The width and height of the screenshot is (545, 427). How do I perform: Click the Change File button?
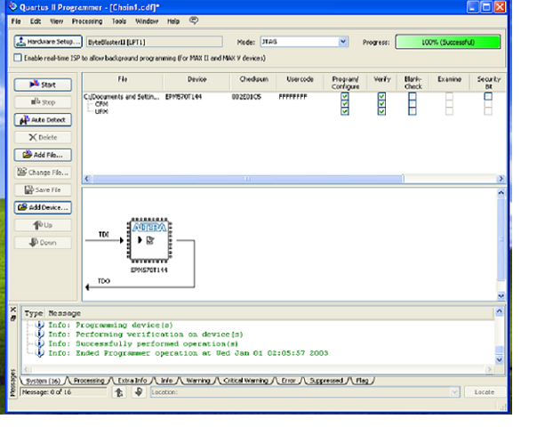click(x=43, y=173)
